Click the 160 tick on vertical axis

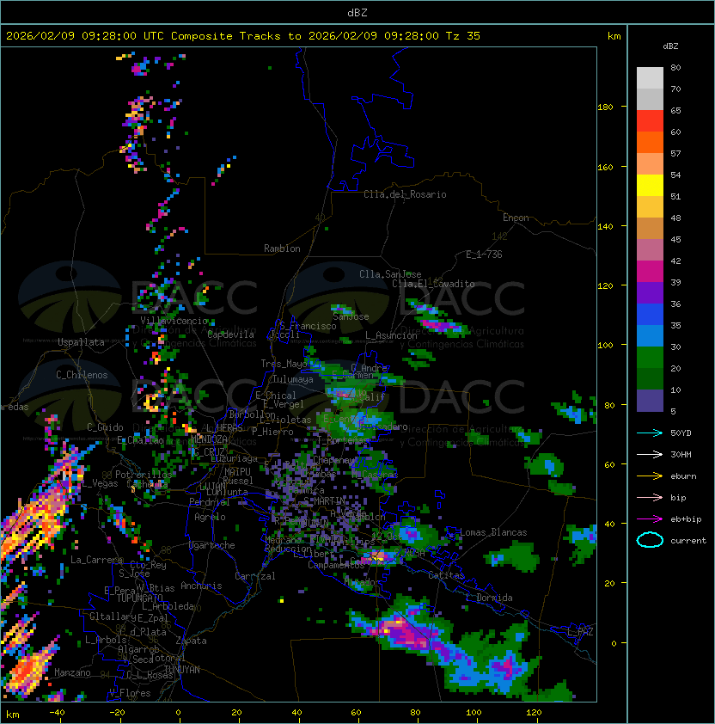605,167
